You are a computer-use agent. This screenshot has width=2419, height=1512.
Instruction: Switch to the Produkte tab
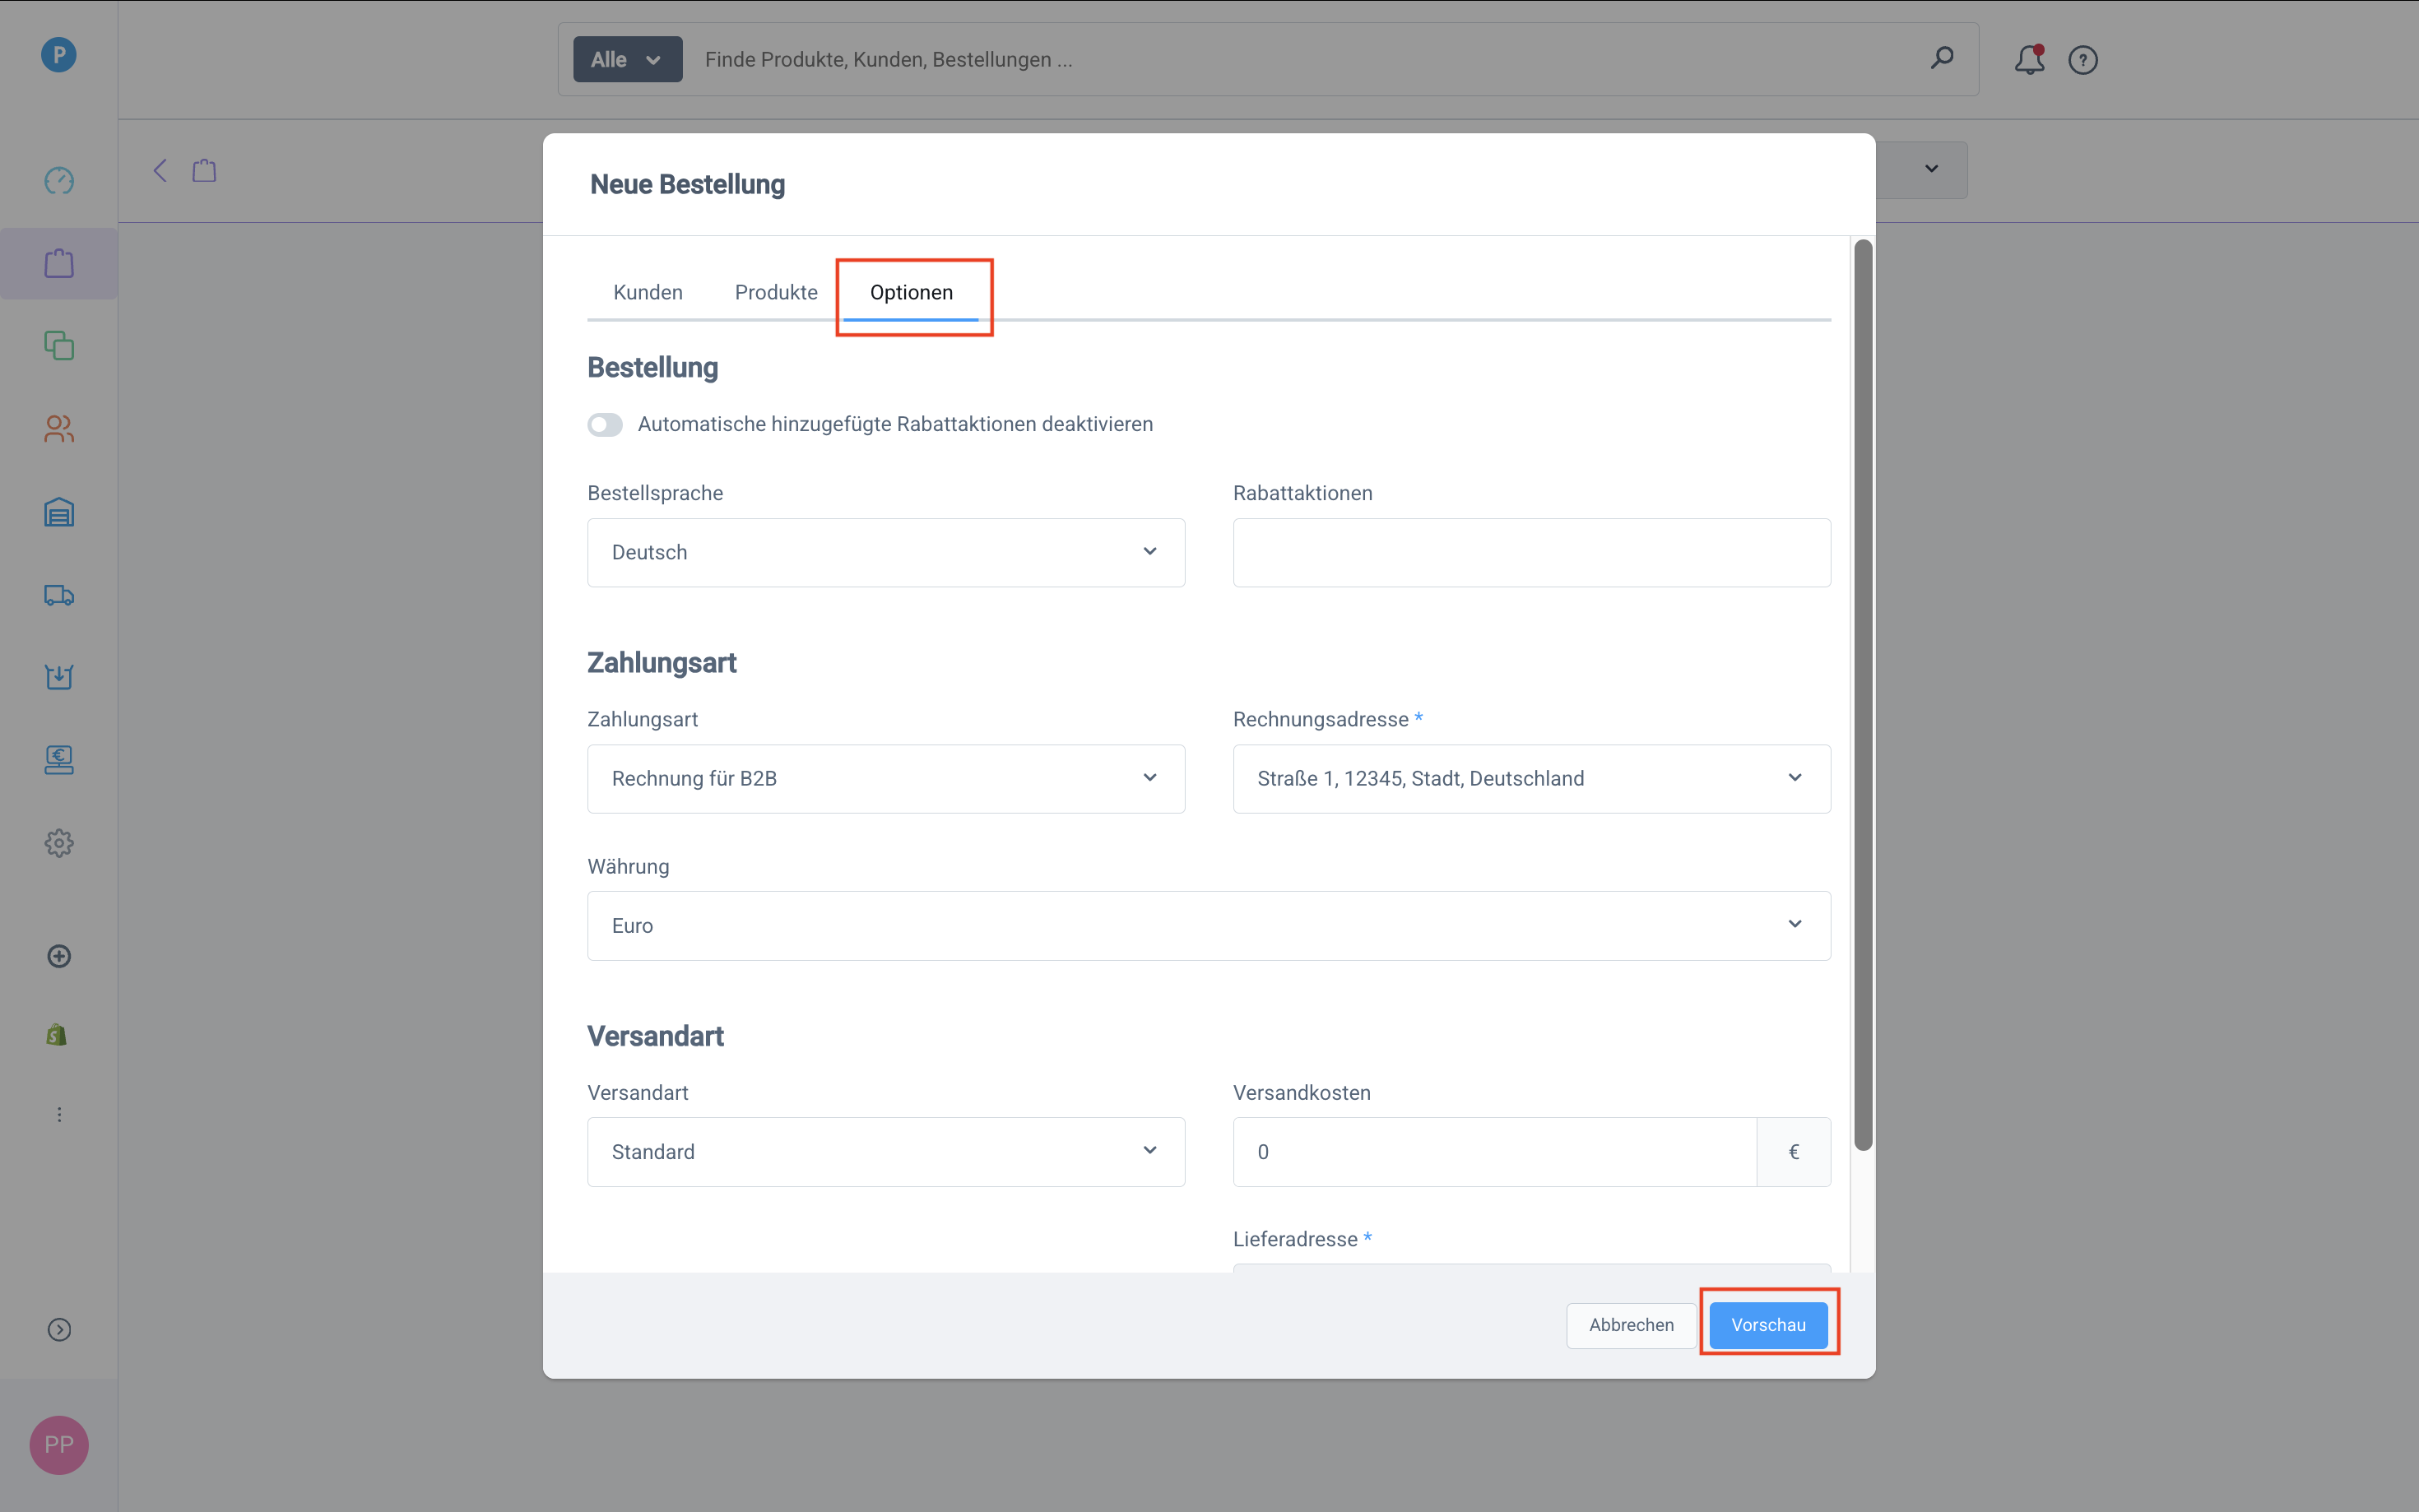click(776, 292)
